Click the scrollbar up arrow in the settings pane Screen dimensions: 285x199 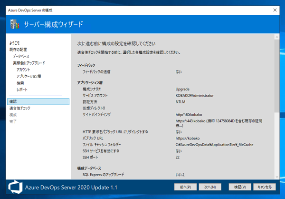pos(277,37)
